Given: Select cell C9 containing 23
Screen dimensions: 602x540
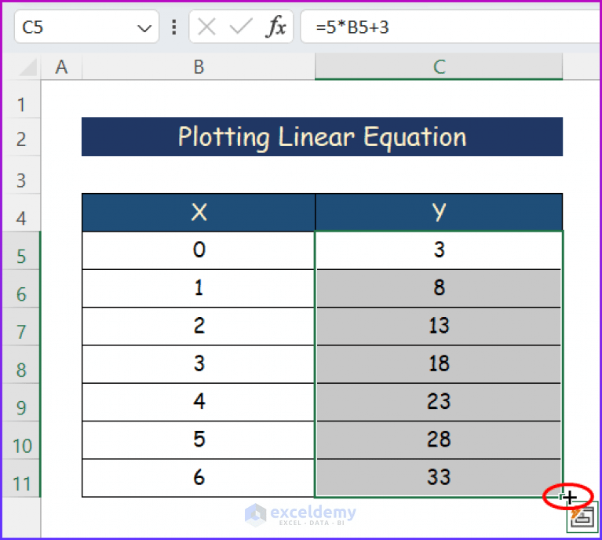Looking at the screenshot, I should click(x=439, y=402).
